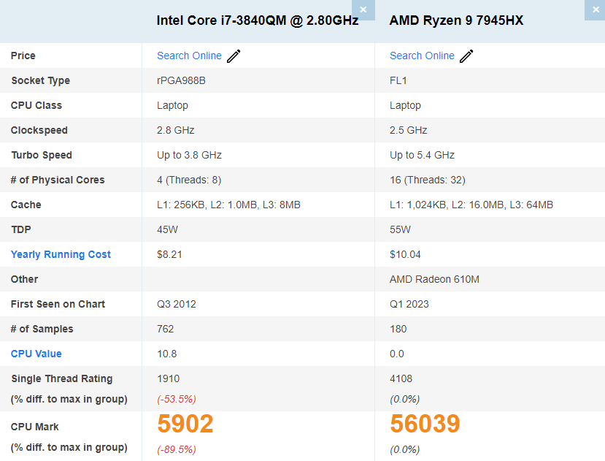
Task: Click the Up to 5.4 GHz turbo value
Action: tap(422, 155)
